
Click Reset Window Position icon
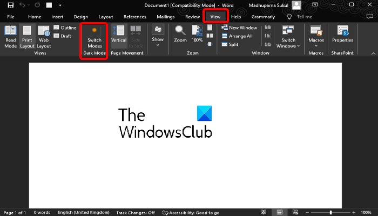tap(268, 44)
